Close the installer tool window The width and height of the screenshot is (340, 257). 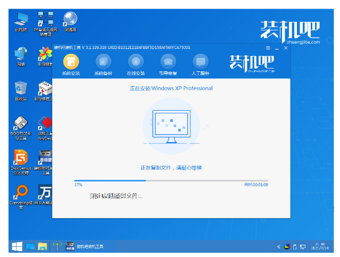coord(286,48)
